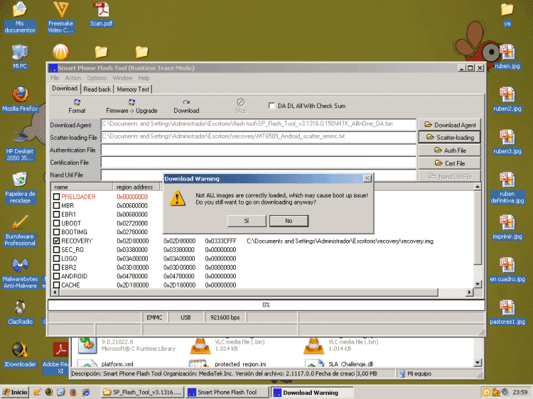Open Papelera de reciclaje icon
Image resolution: width=533 pixels, height=399 pixels.
20,187
